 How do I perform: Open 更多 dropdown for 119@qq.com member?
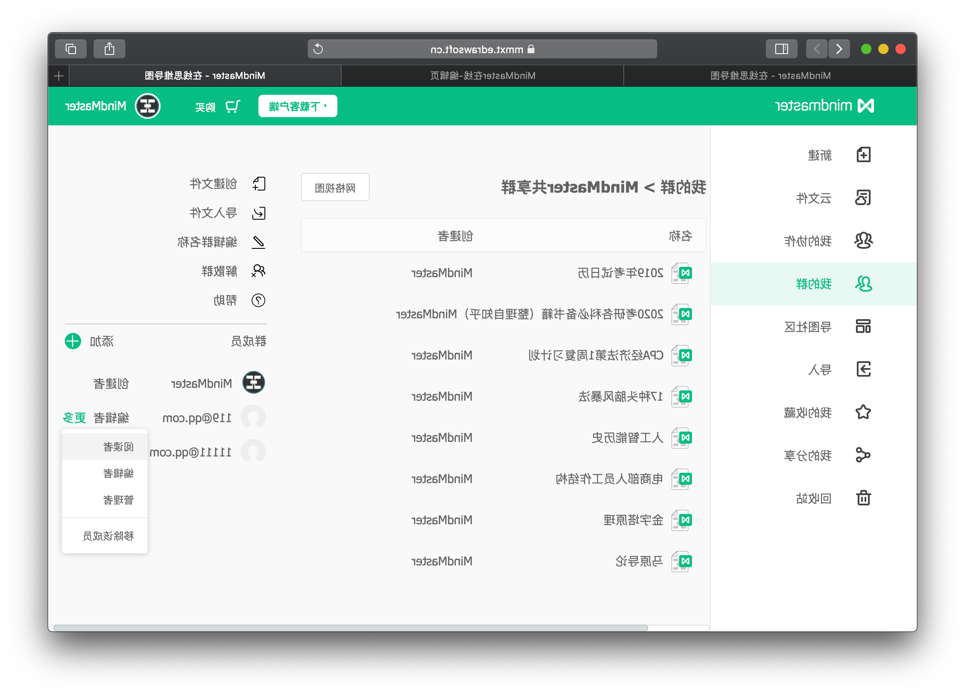pyautogui.click(x=74, y=418)
